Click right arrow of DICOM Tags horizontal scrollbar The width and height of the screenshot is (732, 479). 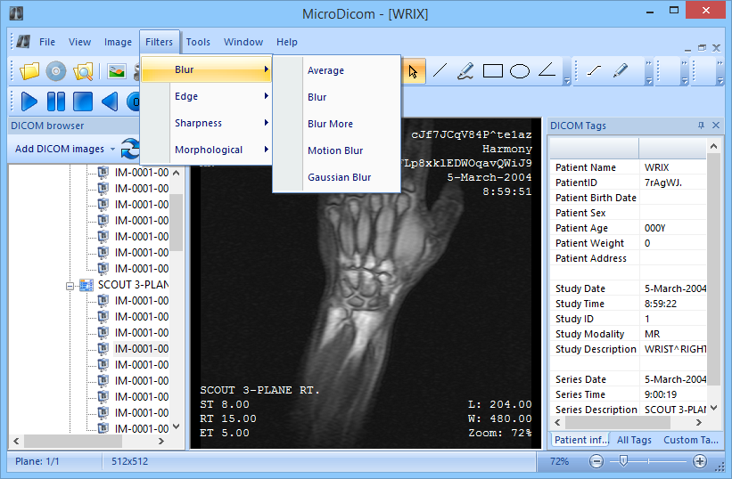(698, 423)
